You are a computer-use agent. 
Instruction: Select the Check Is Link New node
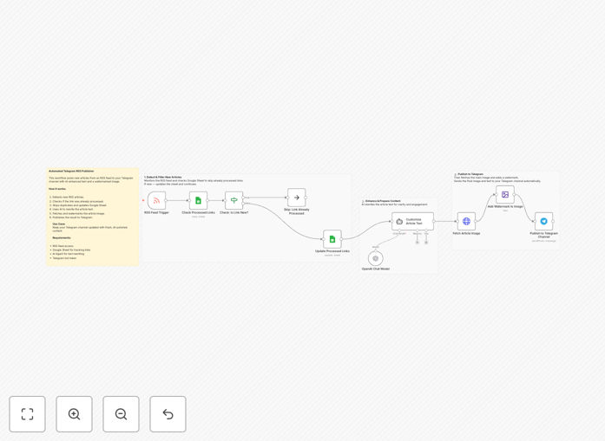[x=233, y=200]
